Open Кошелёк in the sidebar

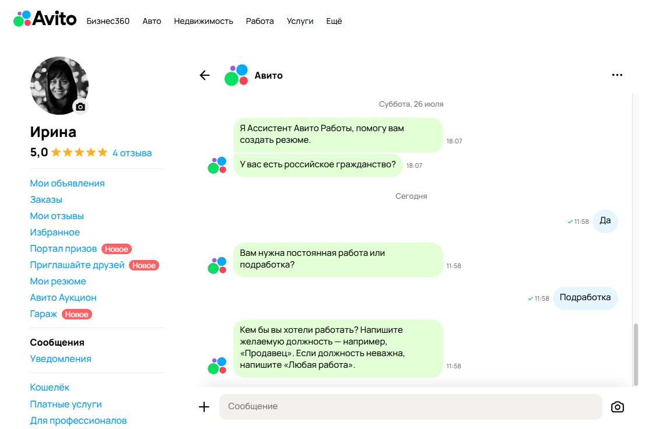click(x=50, y=387)
